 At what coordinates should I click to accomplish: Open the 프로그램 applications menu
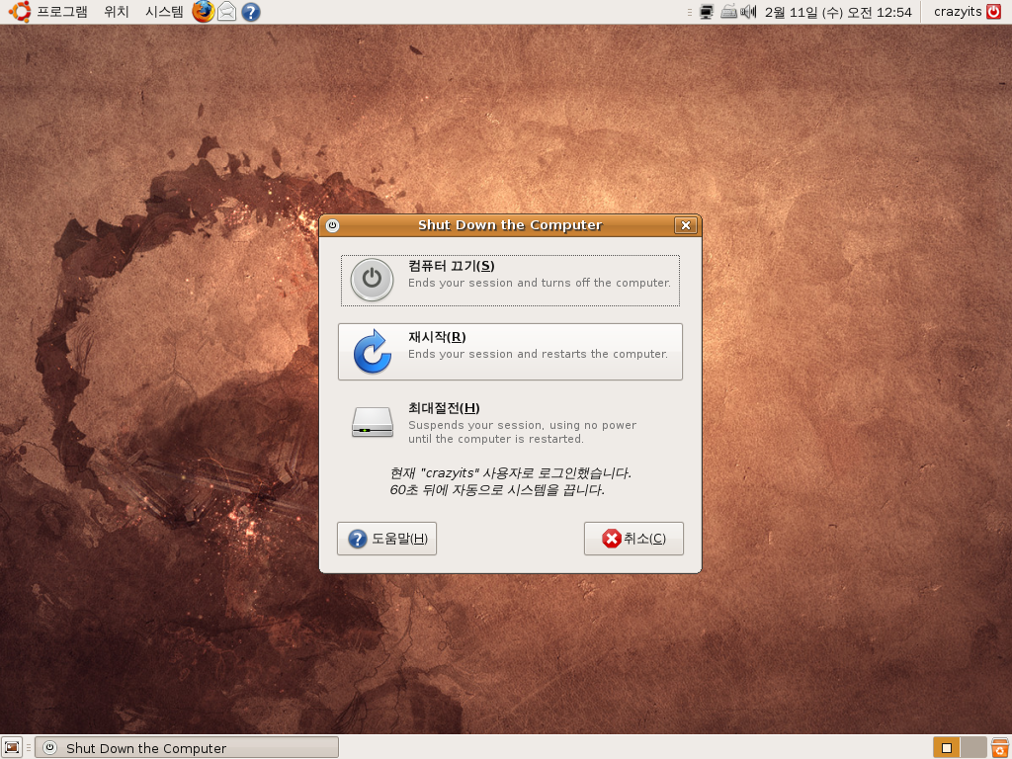[62, 12]
